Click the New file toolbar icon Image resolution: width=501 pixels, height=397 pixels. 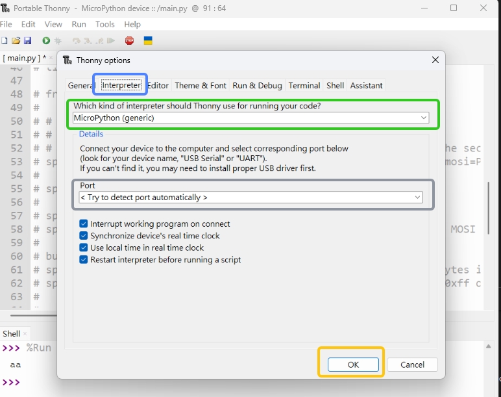tap(4, 41)
